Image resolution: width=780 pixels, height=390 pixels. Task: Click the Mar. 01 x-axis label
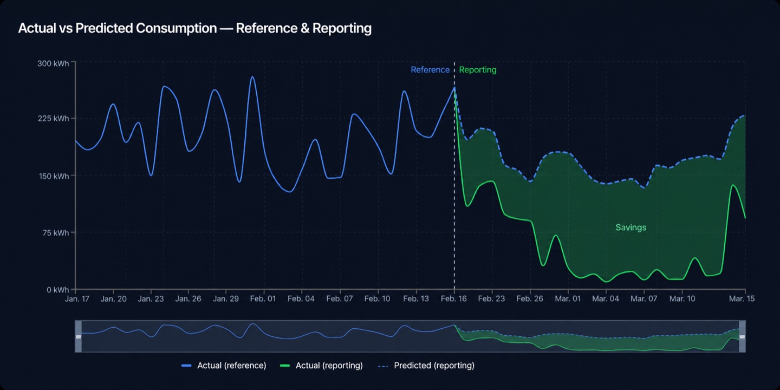tap(567, 299)
